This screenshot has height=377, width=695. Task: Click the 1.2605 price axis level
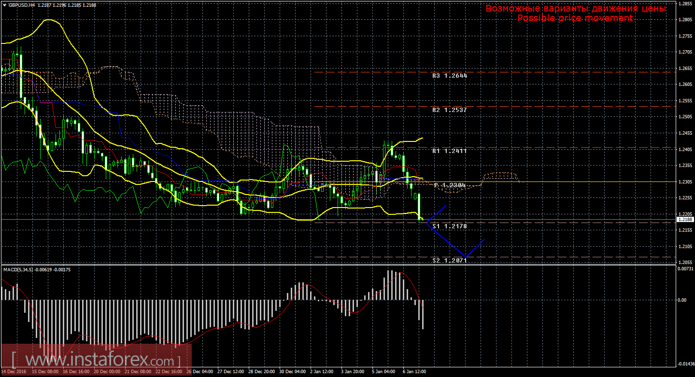pyautogui.click(x=685, y=84)
